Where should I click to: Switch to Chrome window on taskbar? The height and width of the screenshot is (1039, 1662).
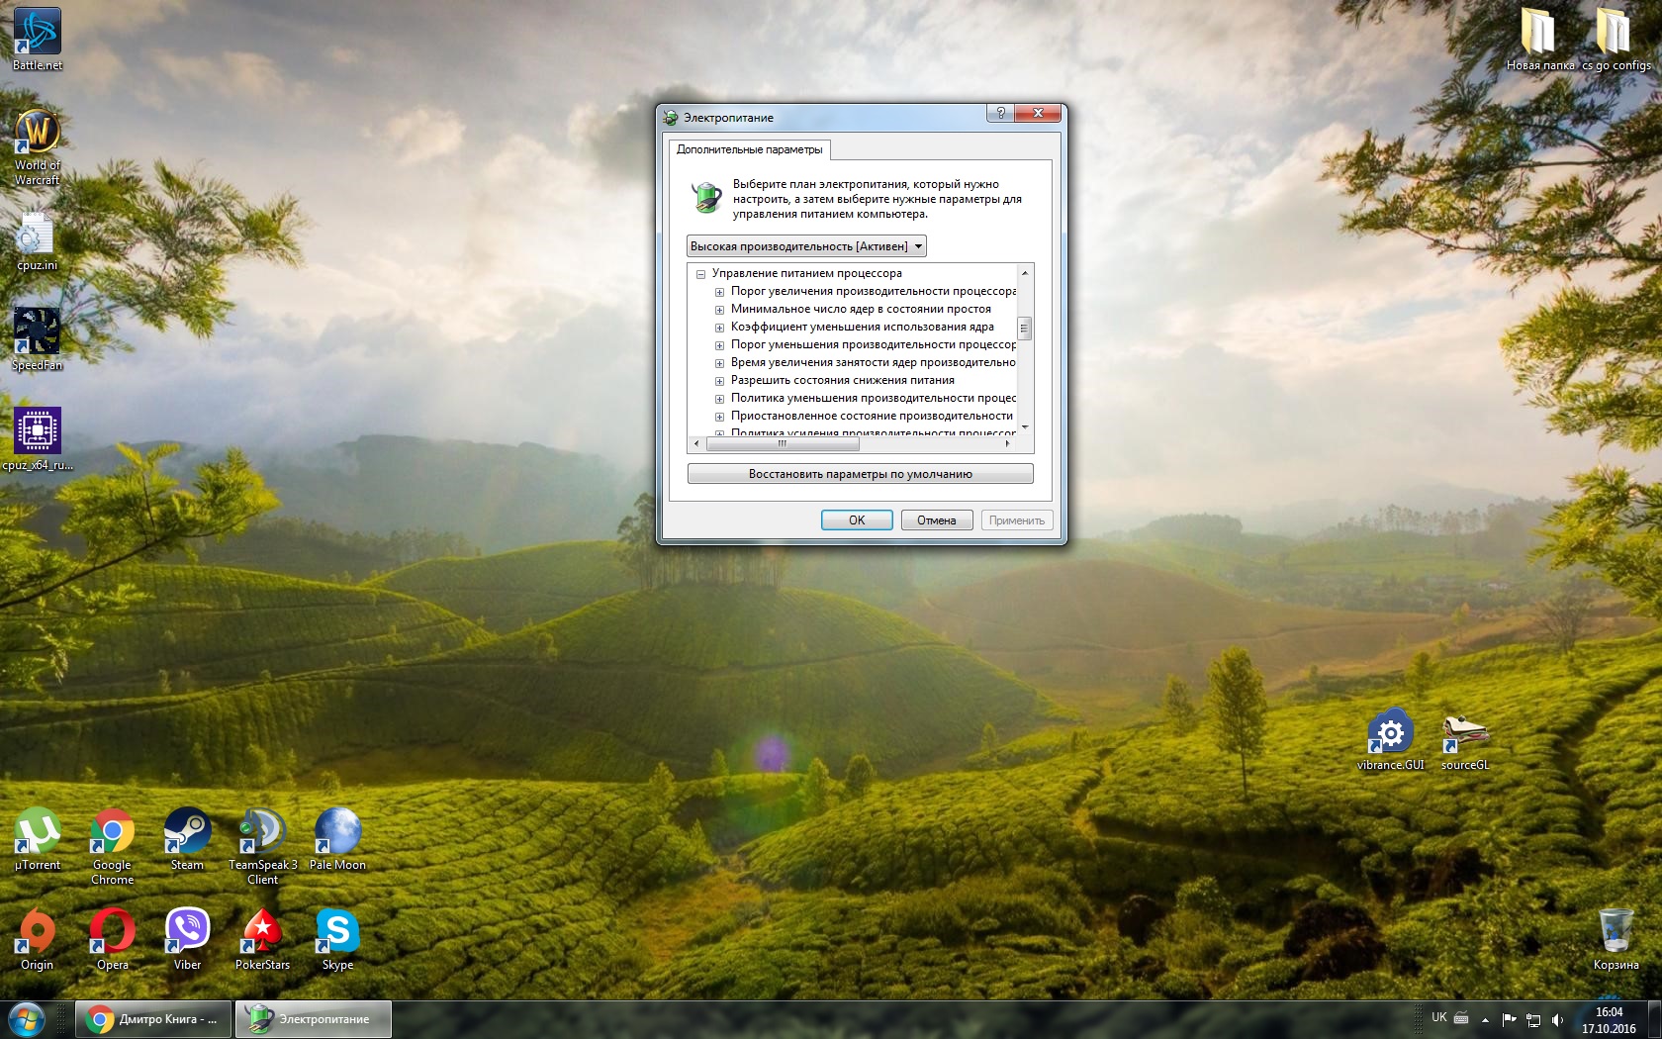point(153,1019)
